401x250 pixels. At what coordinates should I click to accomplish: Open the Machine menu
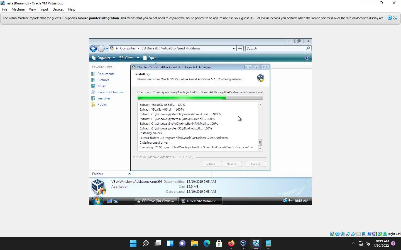click(18, 9)
